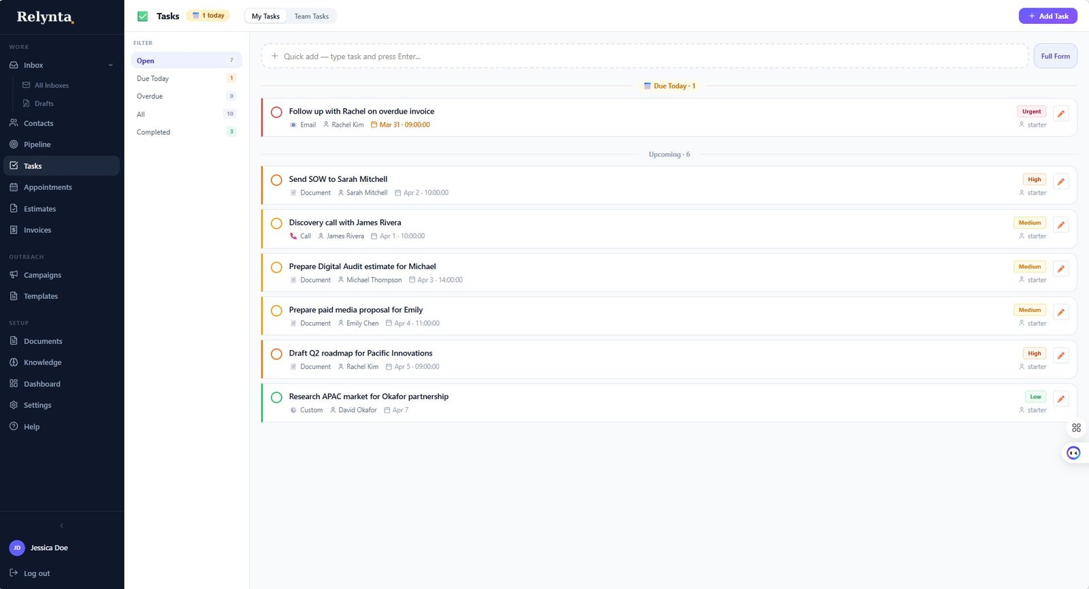Switch to the Team Tasks tab
1089x589 pixels.
pos(311,16)
